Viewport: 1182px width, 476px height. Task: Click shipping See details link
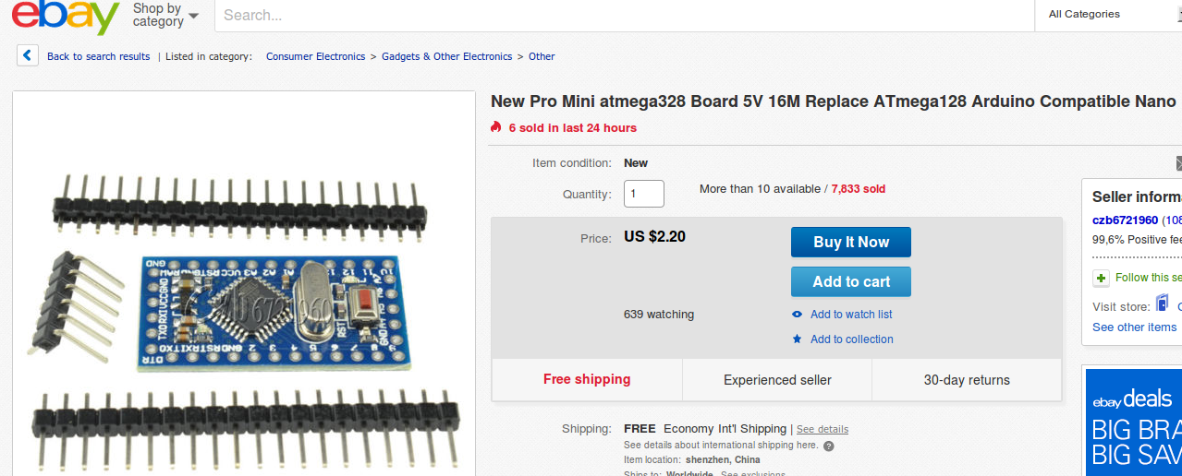[822, 429]
